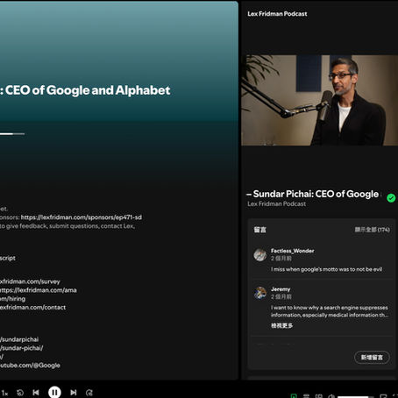
Task: Click Lex Fridman Podcast panel header
Action: pyautogui.click(x=277, y=14)
